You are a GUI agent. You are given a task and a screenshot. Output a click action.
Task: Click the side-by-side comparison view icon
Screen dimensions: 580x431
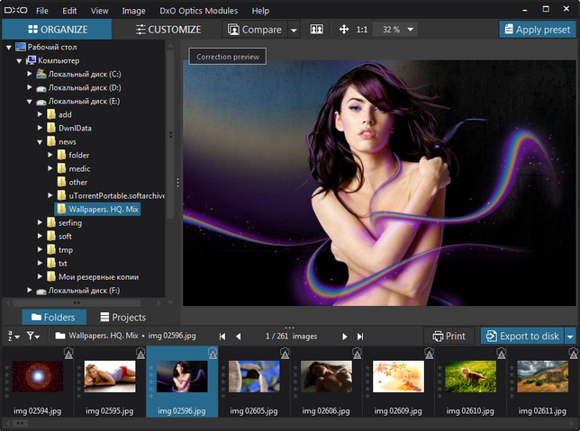[316, 30]
